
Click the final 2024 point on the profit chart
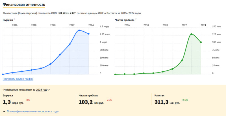201,42
